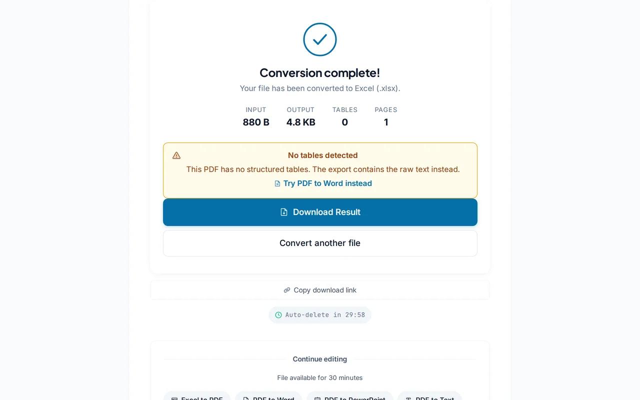Choose the PDF to Text chip
Image resolution: width=640 pixels, height=400 pixels.
tap(429, 398)
